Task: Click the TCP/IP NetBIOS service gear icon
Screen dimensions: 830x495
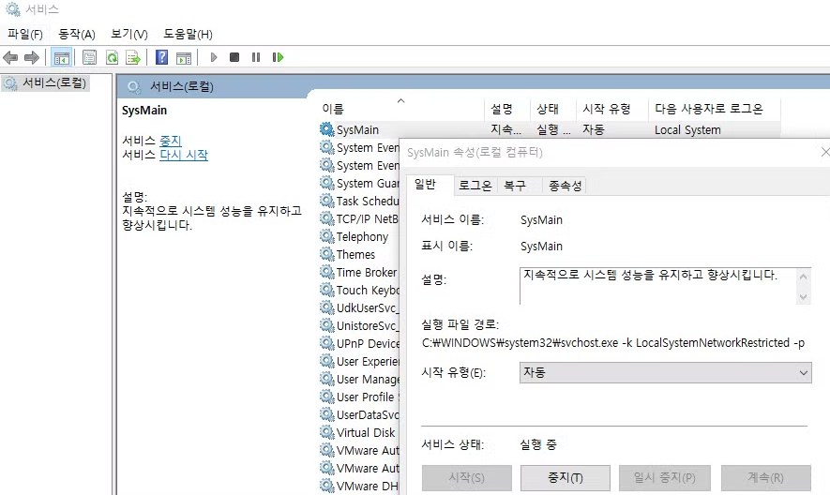Action: (327, 218)
